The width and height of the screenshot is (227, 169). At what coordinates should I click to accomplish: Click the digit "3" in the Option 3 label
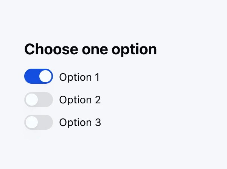coord(97,123)
